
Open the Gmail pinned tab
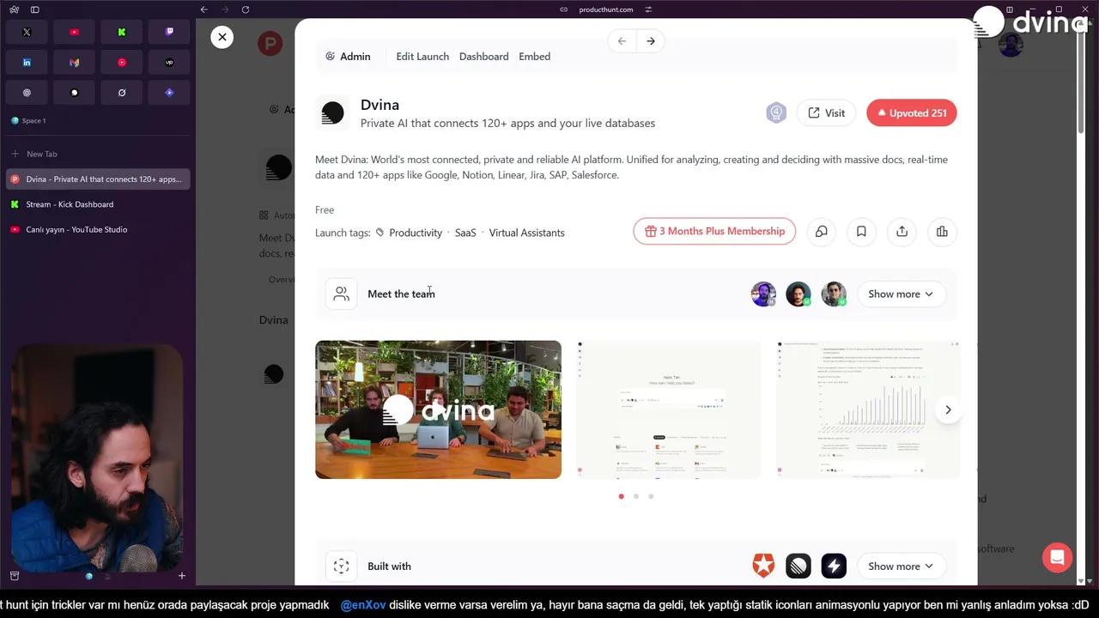coord(74,63)
